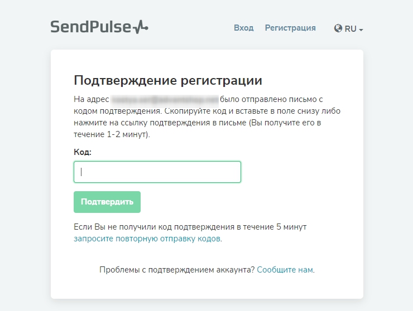Image resolution: width=413 pixels, height=311 pixels.
Task: Click the 'Код:' field label
Action: click(83, 152)
